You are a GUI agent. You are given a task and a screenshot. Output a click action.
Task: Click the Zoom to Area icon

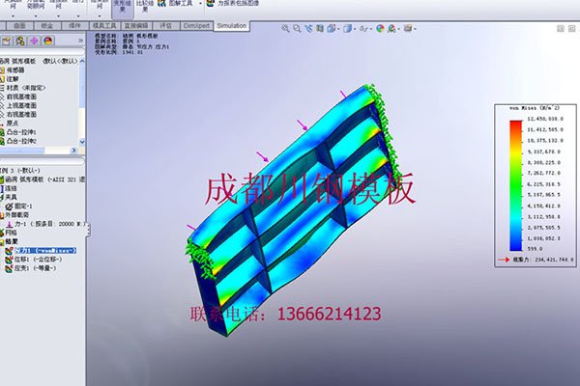point(297,28)
